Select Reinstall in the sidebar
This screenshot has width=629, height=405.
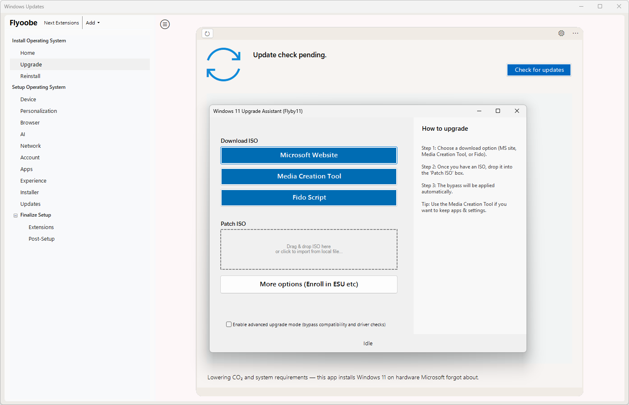(30, 76)
